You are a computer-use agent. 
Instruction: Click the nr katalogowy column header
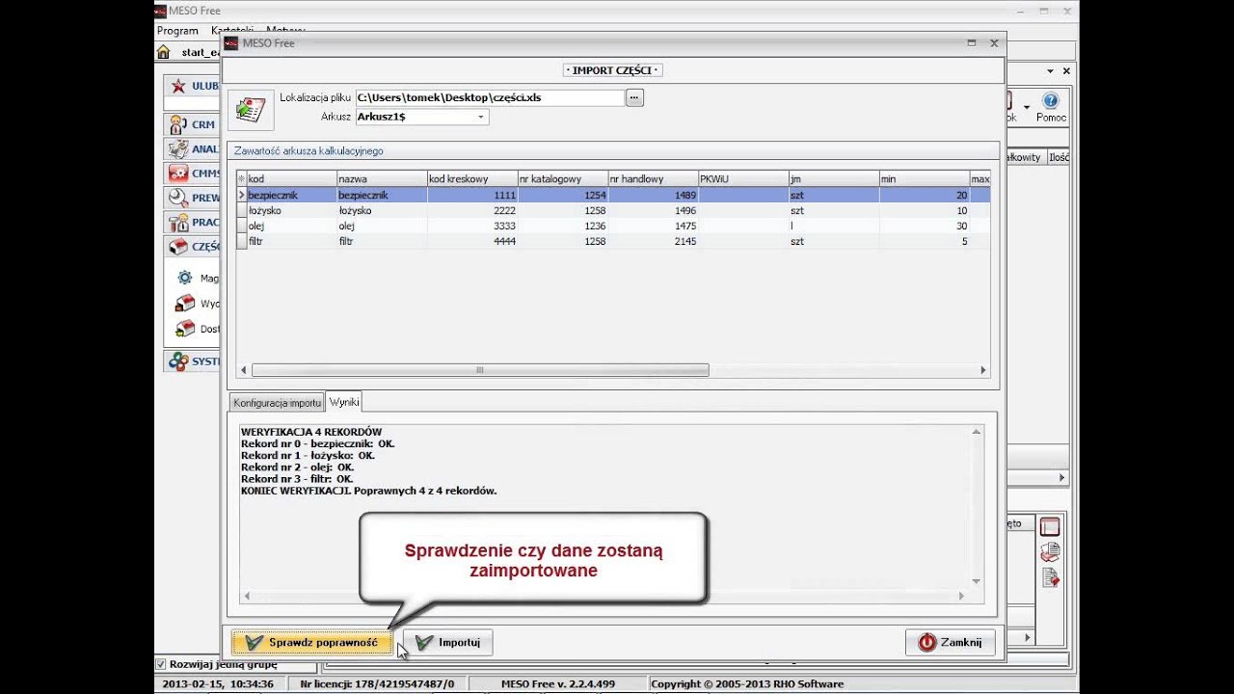tap(563, 179)
